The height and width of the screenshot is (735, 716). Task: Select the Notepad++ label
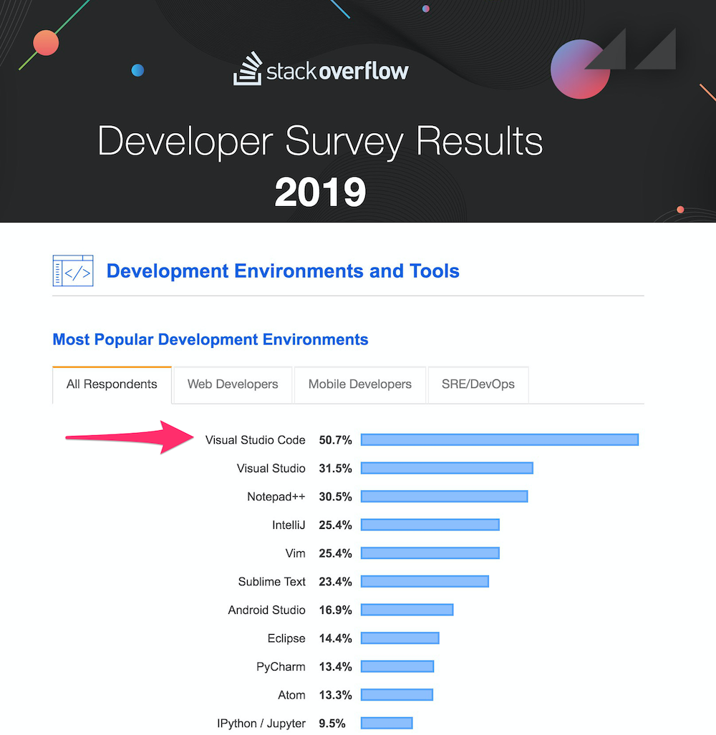pos(276,497)
